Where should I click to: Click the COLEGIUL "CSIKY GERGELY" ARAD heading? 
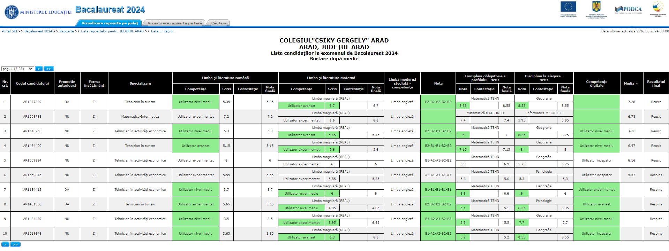[334, 40]
